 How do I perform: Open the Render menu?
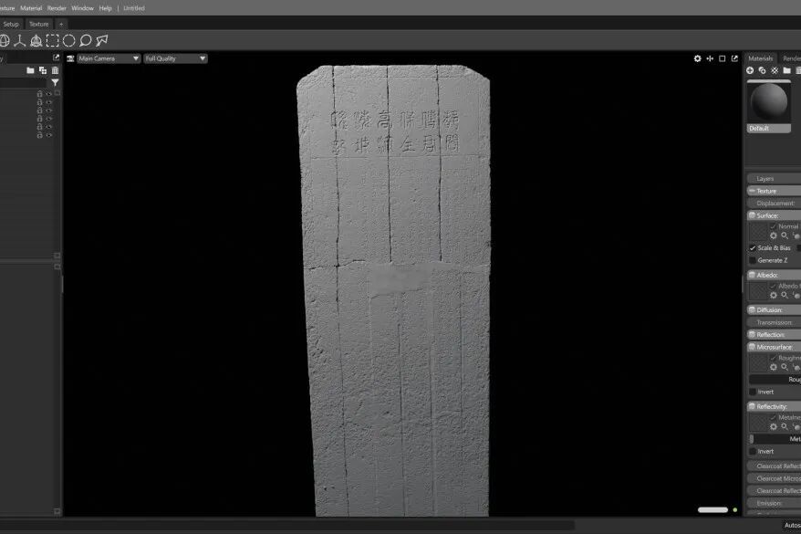tap(57, 7)
